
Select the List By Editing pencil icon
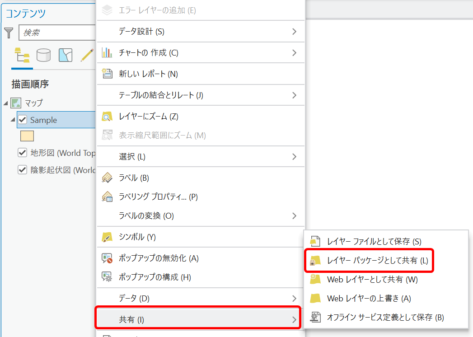pyautogui.click(x=87, y=55)
